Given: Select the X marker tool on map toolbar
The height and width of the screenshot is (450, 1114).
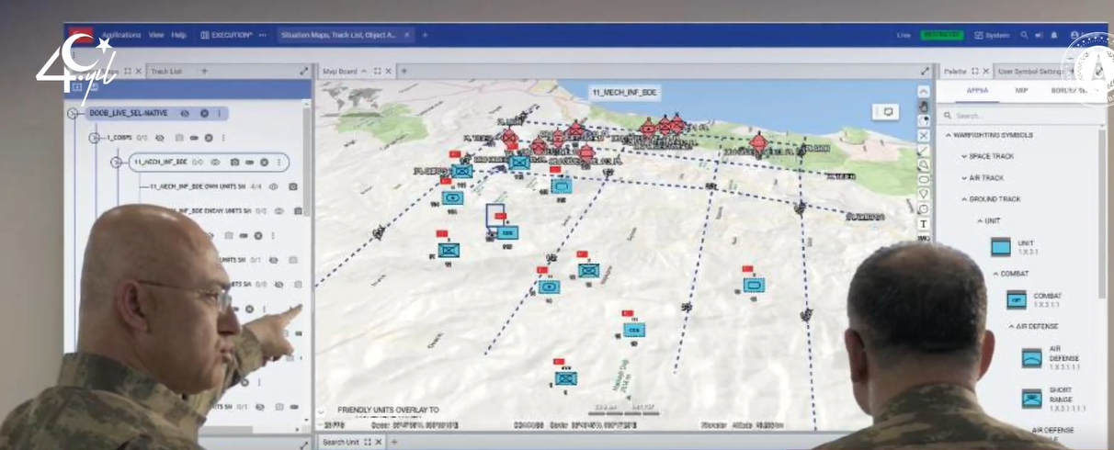Looking at the screenshot, I should (924, 135).
